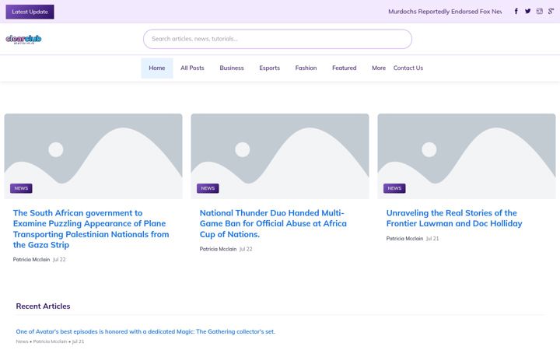
Task: Open National Thunder Duo article thumbnail image
Action: [x=280, y=156]
